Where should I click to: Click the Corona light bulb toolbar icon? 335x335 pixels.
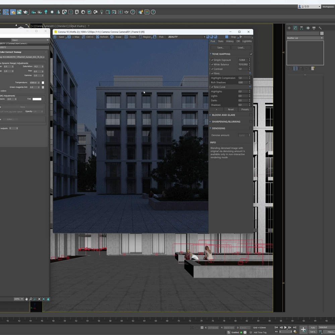[x=46, y=12]
